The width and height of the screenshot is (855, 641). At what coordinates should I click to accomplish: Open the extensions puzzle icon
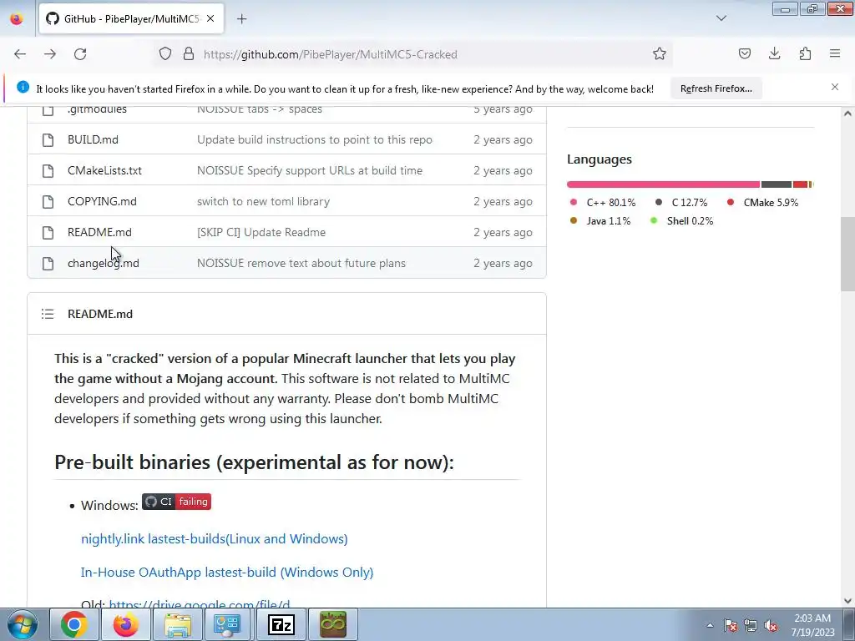805,54
